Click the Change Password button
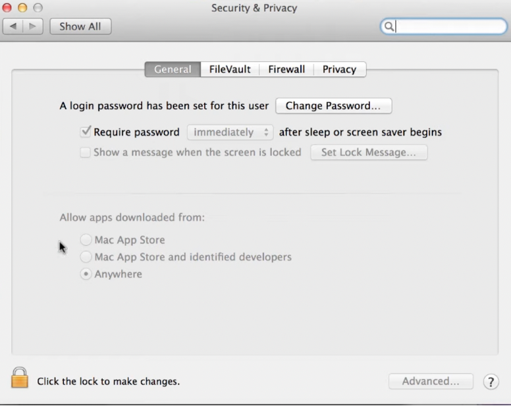This screenshot has height=406, width=511. pos(333,105)
